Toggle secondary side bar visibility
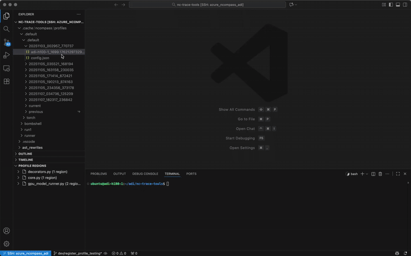Viewport: 411px width, 256px height. [405, 5]
